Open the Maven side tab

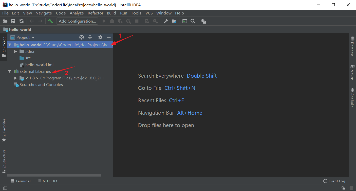(352, 72)
